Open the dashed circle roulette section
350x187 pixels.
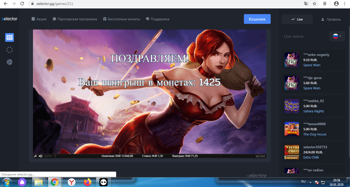[10, 50]
